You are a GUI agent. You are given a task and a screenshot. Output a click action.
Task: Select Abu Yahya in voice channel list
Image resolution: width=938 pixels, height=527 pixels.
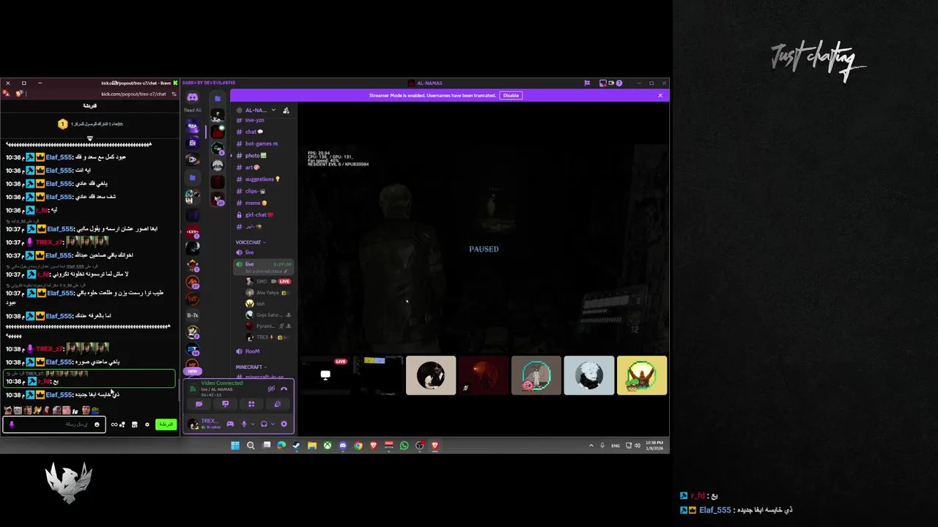point(269,292)
